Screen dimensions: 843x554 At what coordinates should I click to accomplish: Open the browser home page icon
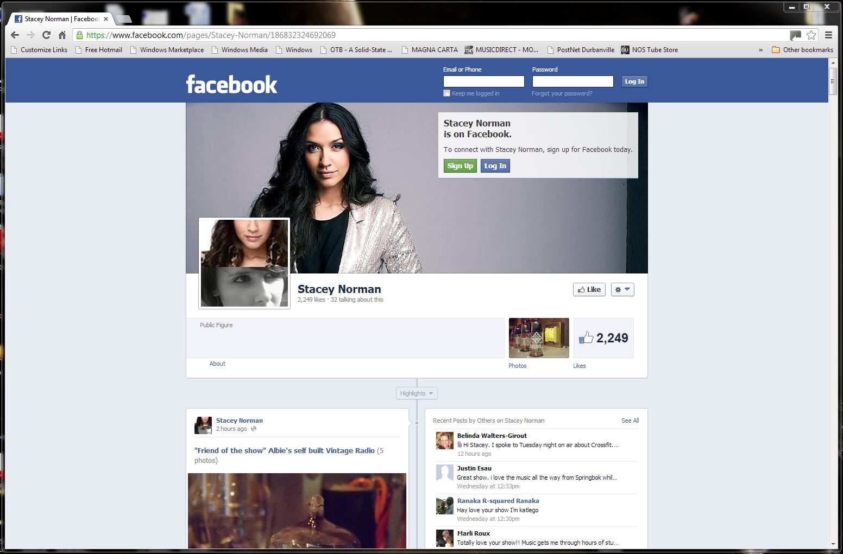tap(62, 35)
